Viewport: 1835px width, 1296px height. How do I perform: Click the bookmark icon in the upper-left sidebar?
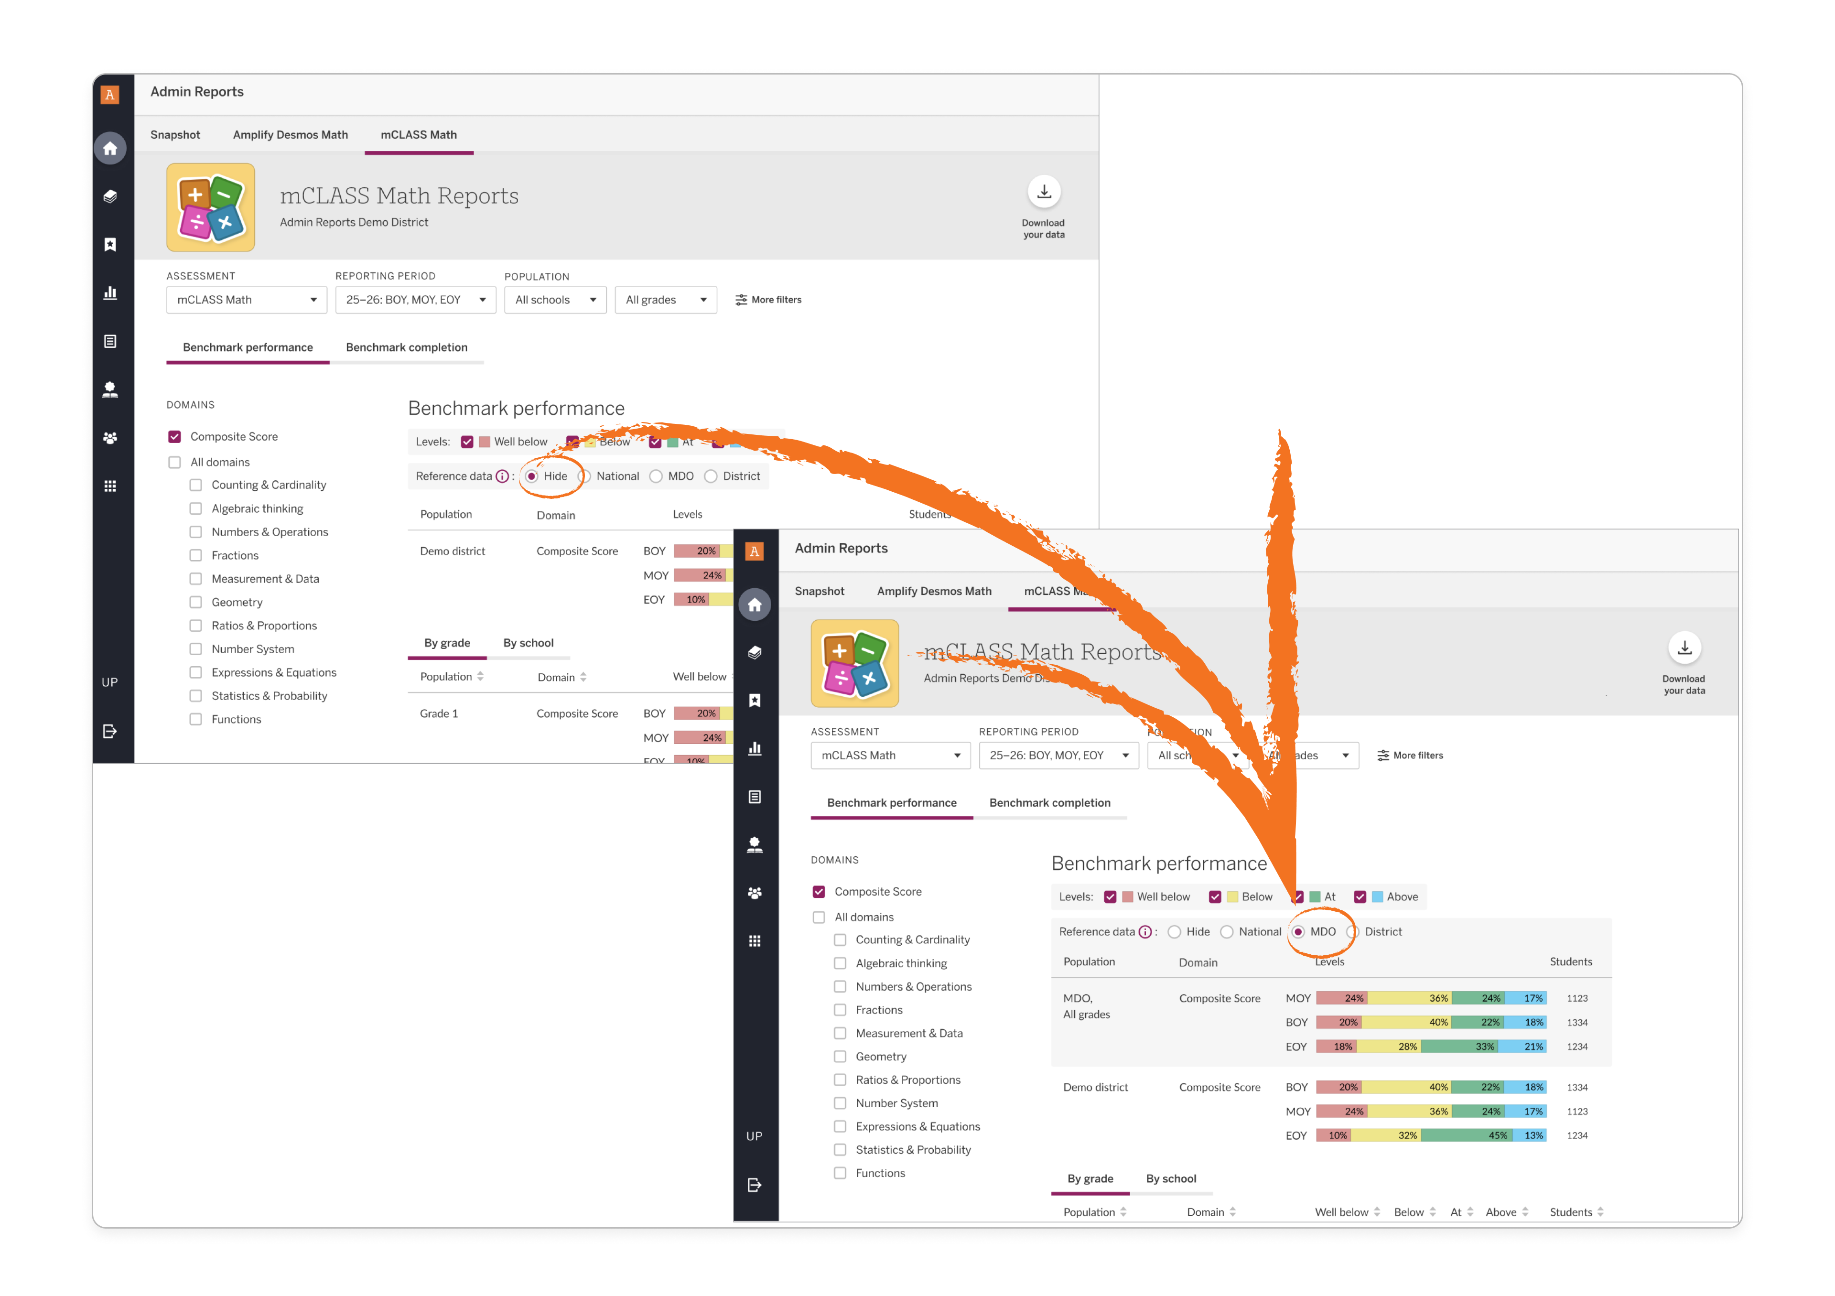pyautogui.click(x=110, y=245)
